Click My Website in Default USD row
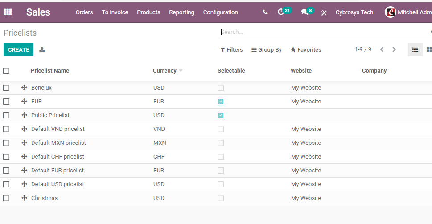The width and height of the screenshot is (432, 224). pos(306,184)
